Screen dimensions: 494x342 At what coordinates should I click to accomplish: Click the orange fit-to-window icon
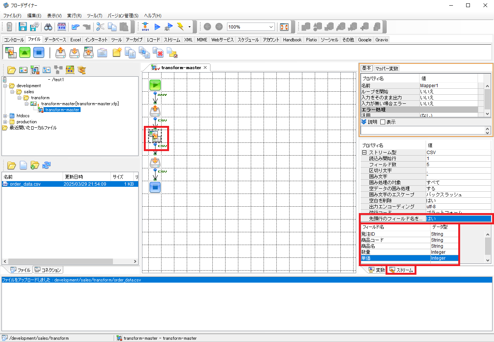[284, 27]
